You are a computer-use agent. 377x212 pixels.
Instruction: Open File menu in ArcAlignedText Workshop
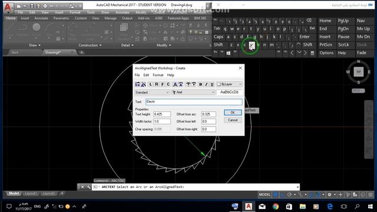pos(137,75)
